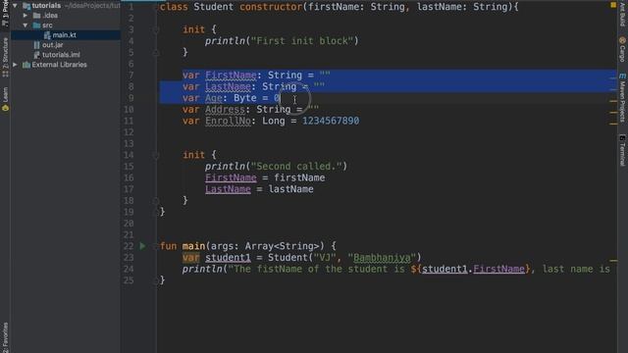Click out.jar archive file icon
The height and width of the screenshot is (353, 628).
(37, 45)
